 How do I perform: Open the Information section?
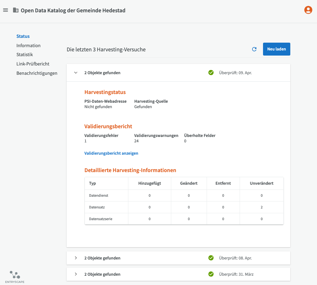tap(28, 46)
